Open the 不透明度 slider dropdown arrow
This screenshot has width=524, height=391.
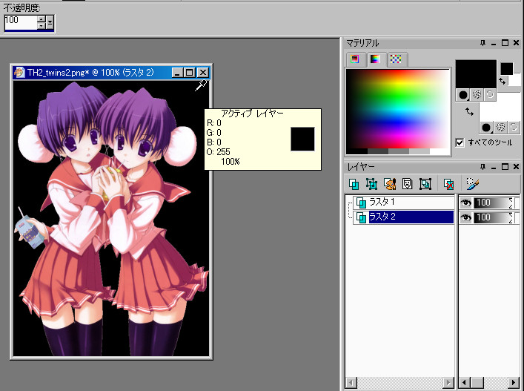click(x=50, y=23)
